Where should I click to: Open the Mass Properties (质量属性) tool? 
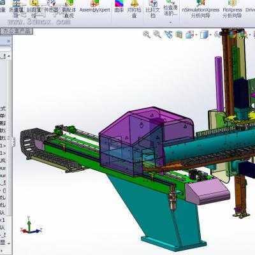pos(16,8)
